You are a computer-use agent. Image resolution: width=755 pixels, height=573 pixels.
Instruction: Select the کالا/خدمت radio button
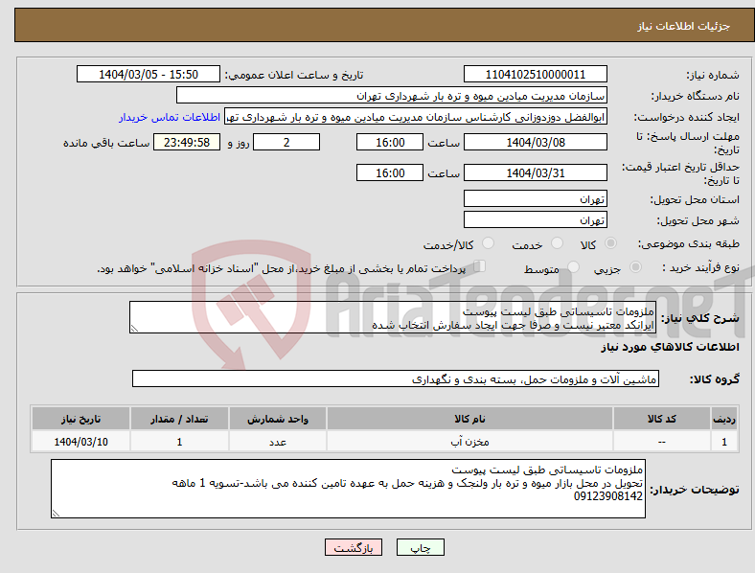click(489, 243)
